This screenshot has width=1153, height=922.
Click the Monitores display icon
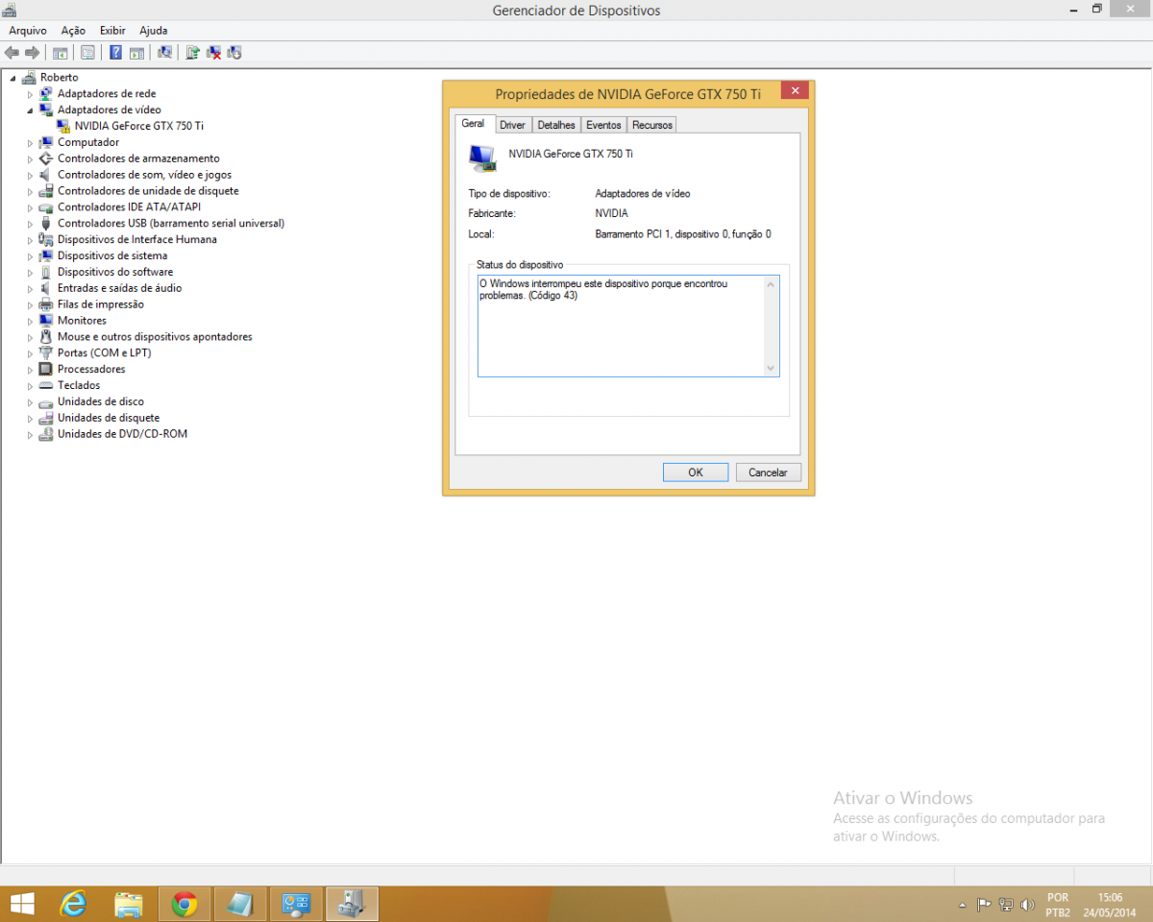point(46,321)
